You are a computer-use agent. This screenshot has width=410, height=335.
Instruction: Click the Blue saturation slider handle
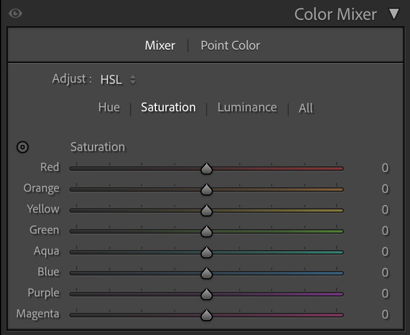tap(207, 273)
